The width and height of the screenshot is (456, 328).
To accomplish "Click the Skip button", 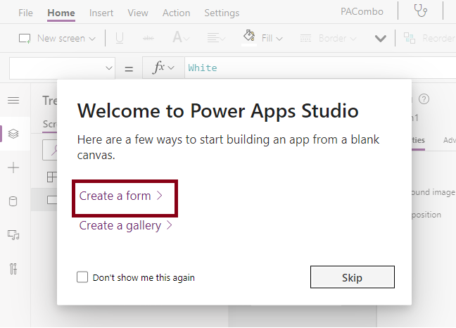I will pos(352,277).
